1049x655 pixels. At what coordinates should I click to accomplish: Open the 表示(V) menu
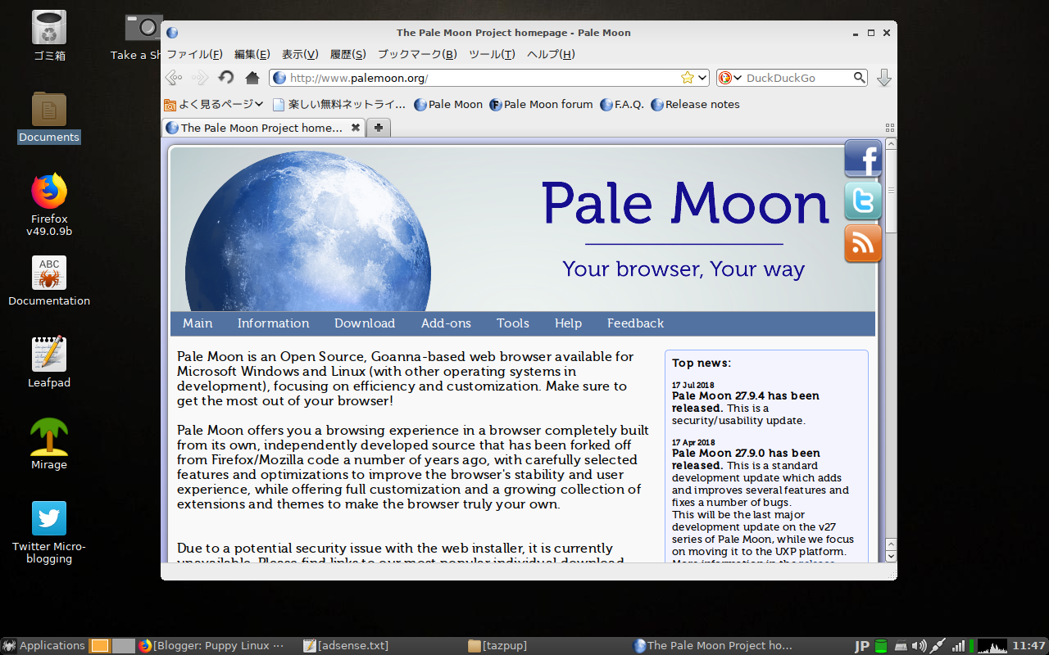point(300,54)
